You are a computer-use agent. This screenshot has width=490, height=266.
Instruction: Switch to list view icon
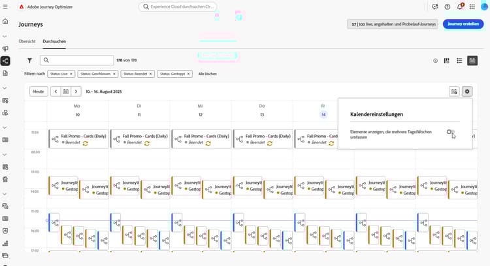click(x=459, y=61)
